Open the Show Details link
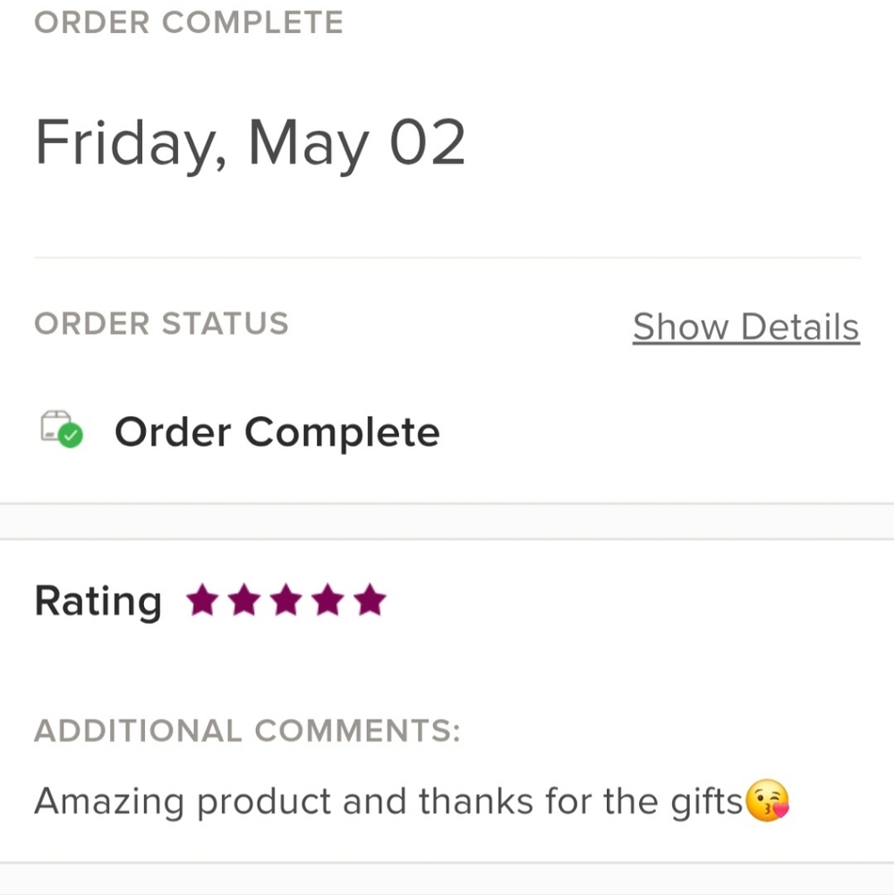The height and width of the screenshot is (895, 894). pyautogui.click(x=746, y=327)
